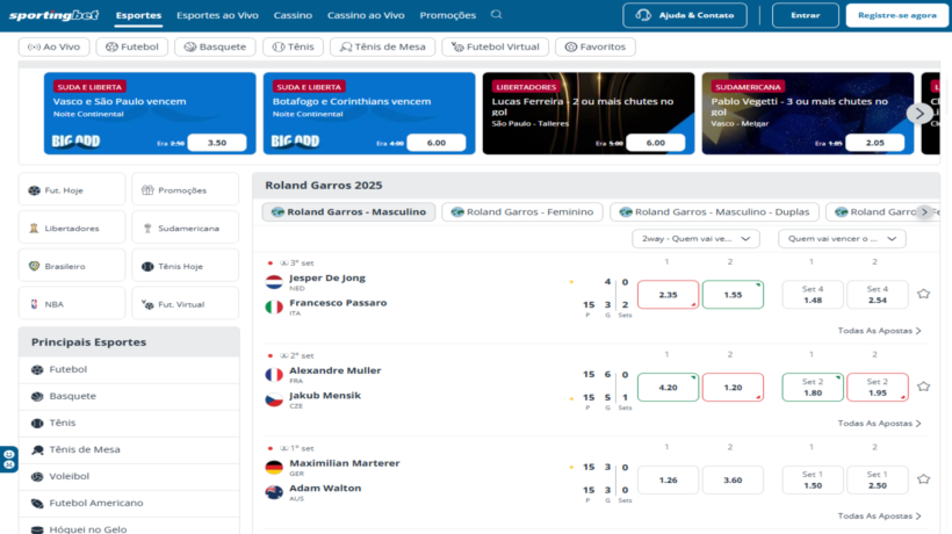Open the Quem vai vencer dropdown
The width and height of the screenshot is (952, 534).
click(841, 238)
